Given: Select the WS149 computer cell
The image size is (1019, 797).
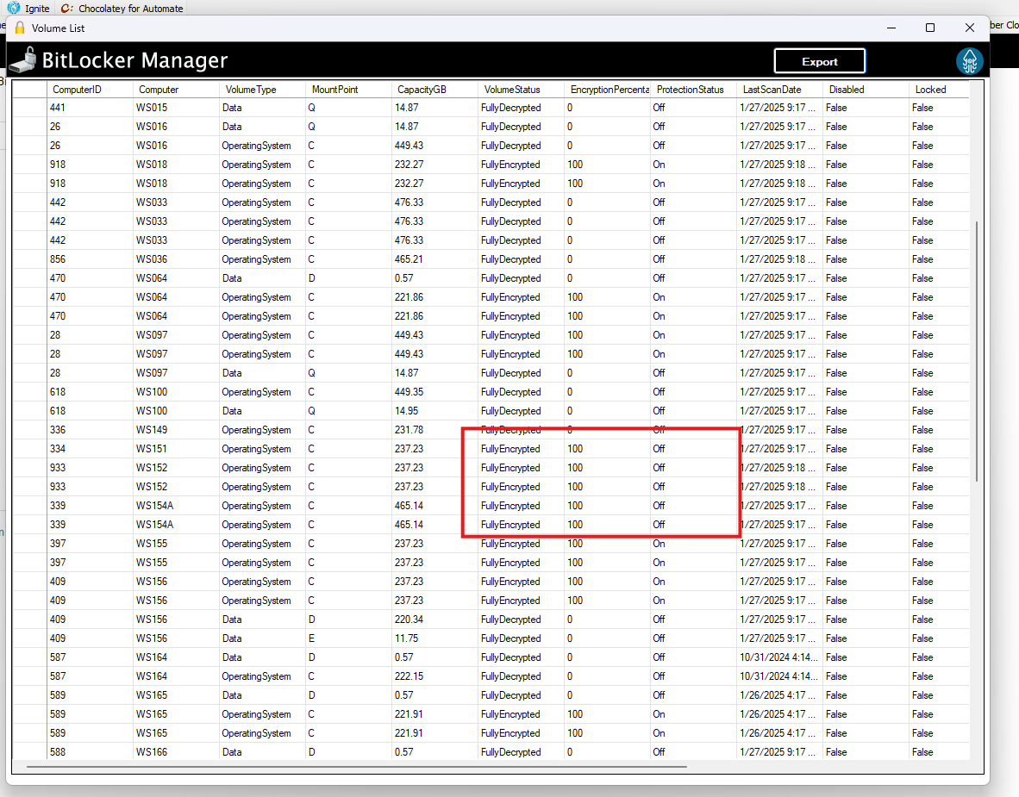Looking at the screenshot, I should (152, 430).
